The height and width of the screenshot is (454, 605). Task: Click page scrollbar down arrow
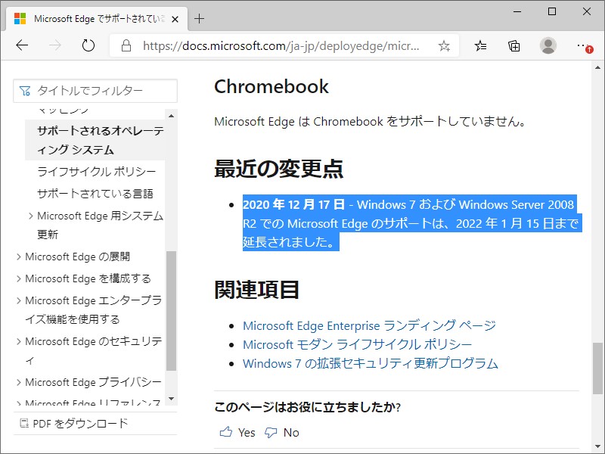coord(598,447)
